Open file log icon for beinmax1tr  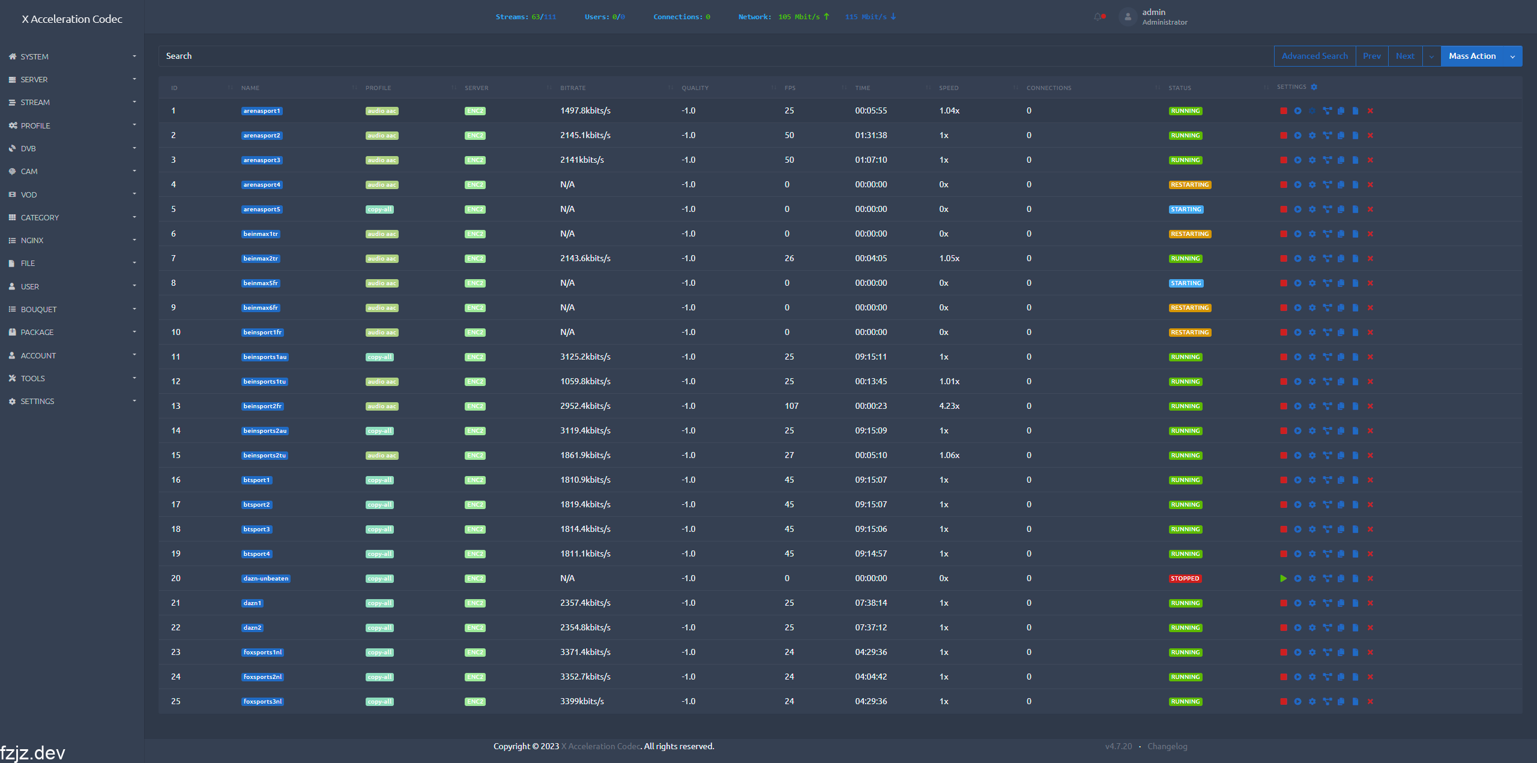point(1355,234)
